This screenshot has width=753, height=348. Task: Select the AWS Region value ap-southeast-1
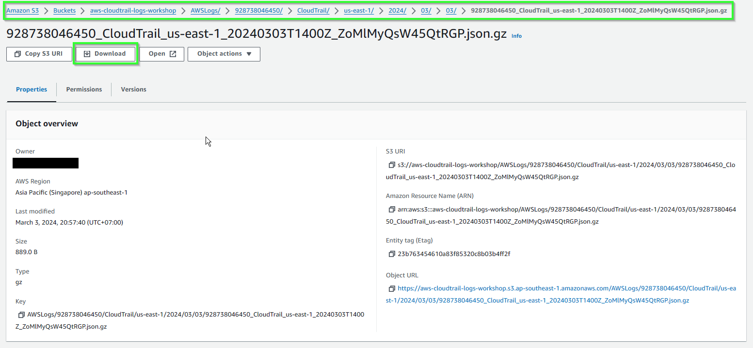pyautogui.click(x=71, y=192)
